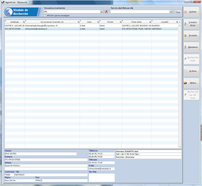Click the Adresse field Route De Poitiers
This screenshot has height=186, width=202.
46,166
